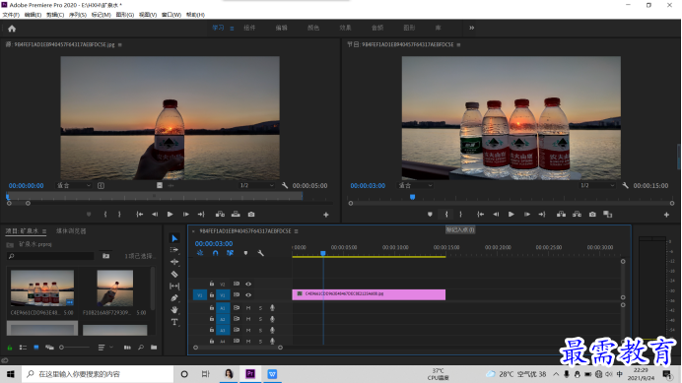Click Extract button in program monitor
This screenshot has height=383, width=682.
pos(577,215)
